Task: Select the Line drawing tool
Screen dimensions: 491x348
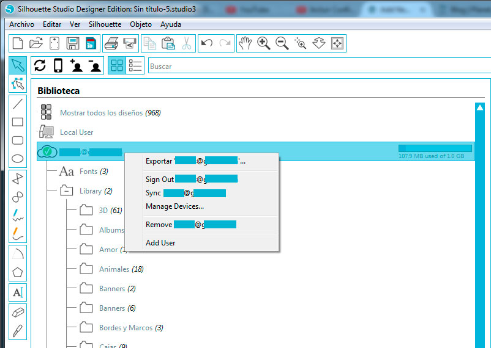Action: [x=18, y=104]
